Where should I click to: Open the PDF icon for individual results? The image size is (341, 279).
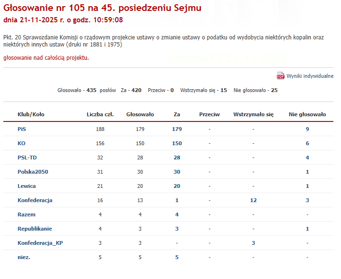pyautogui.click(x=280, y=75)
